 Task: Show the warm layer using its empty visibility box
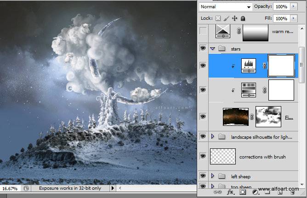click(203, 31)
